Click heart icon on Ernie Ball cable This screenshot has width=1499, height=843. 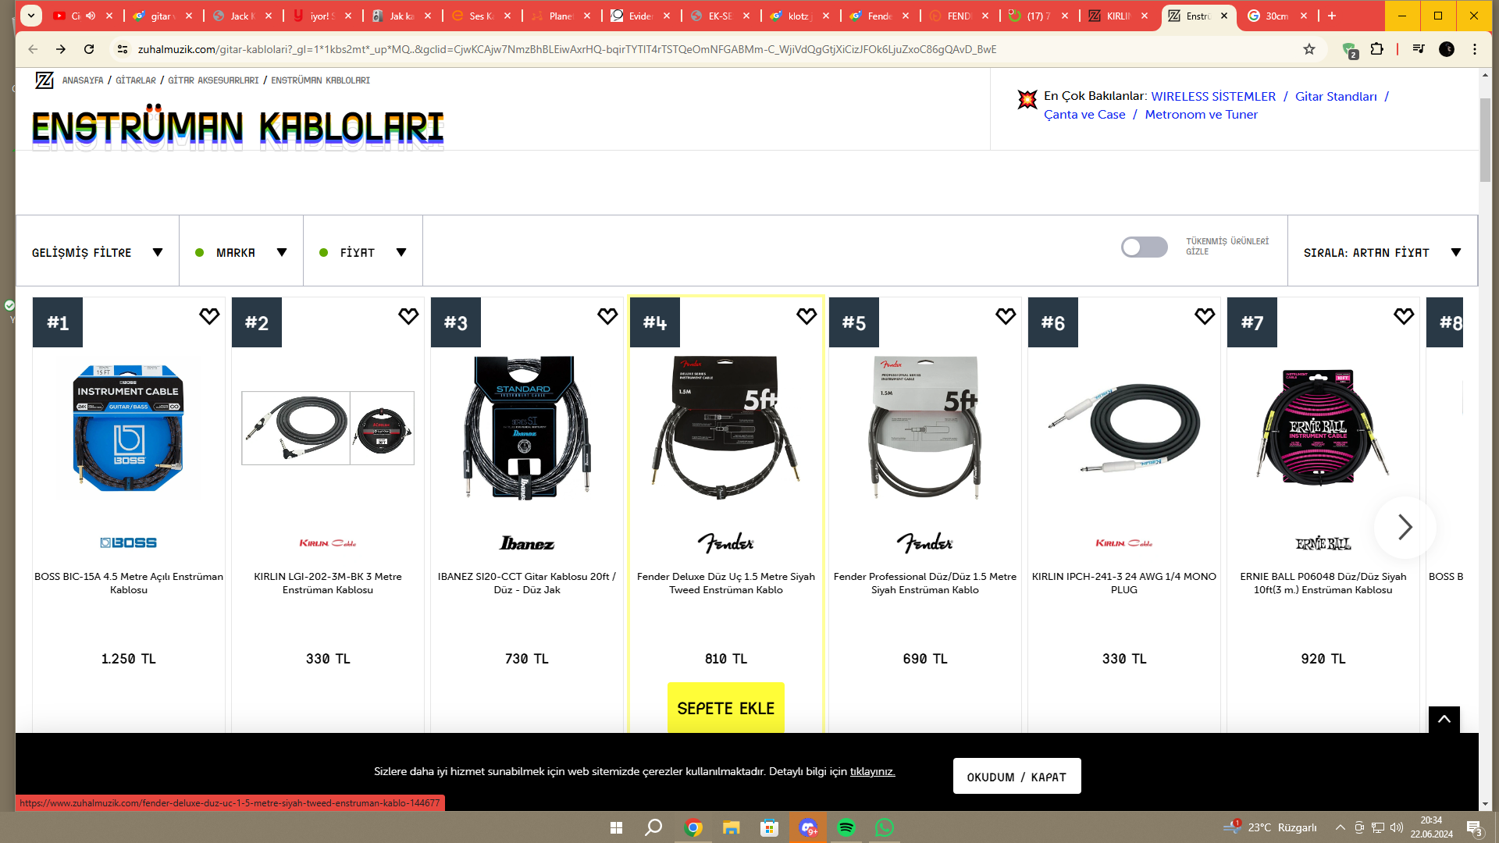coord(1404,316)
